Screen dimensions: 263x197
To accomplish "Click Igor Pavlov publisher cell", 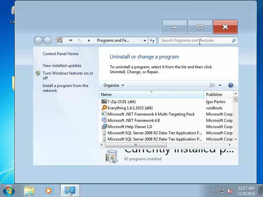I will pyautogui.click(x=216, y=102).
